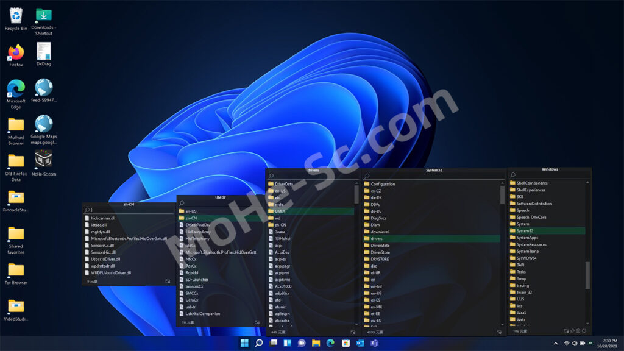Click the refresh icon in Windows panel footer
The width and height of the screenshot is (624, 351).
tap(584, 331)
